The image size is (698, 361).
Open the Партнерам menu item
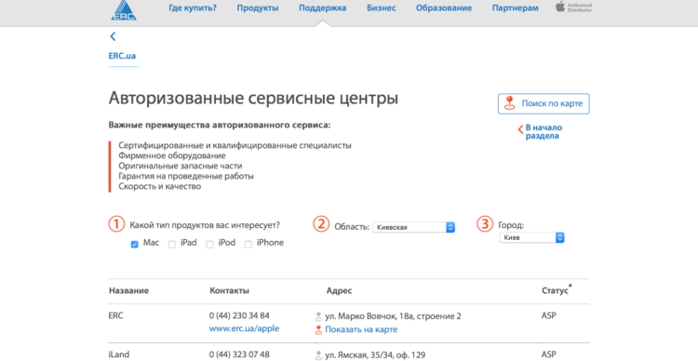(515, 8)
